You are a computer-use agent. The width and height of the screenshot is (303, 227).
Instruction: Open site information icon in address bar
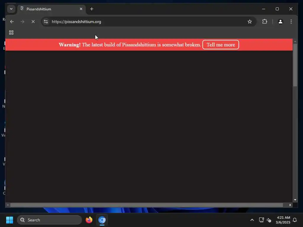[46, 22]
